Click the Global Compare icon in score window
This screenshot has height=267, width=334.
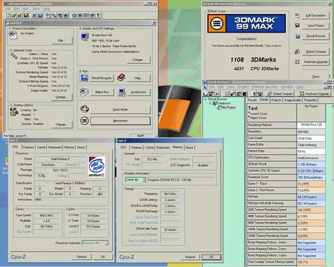tap(297, 51)
